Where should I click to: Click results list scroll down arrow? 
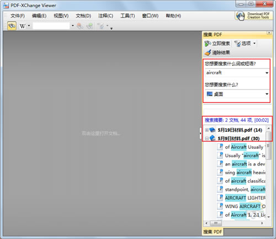coord(269,217)
